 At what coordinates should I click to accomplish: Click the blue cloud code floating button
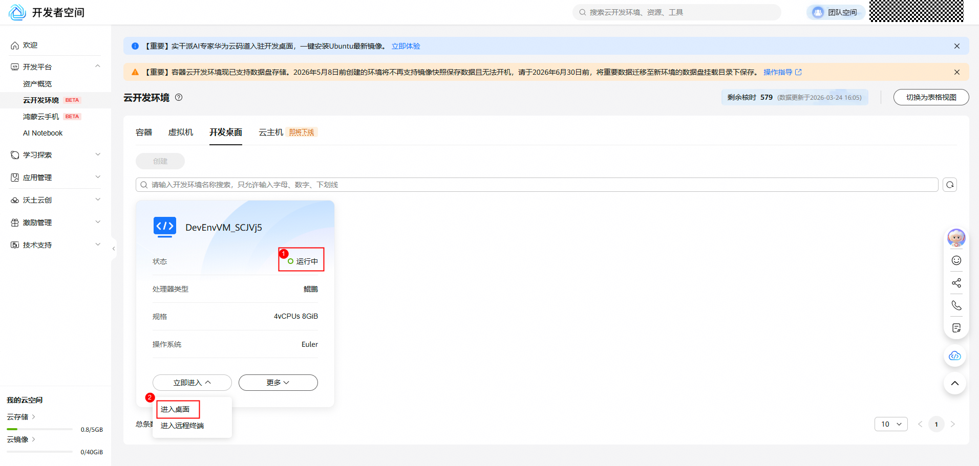tap(955, 356)
